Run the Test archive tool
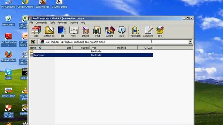This screenshot has width=223, height=125. (x=62, y=32)
